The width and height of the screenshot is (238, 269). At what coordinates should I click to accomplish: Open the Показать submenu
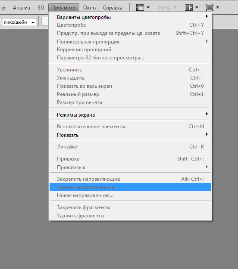click(x=130, y=135)
